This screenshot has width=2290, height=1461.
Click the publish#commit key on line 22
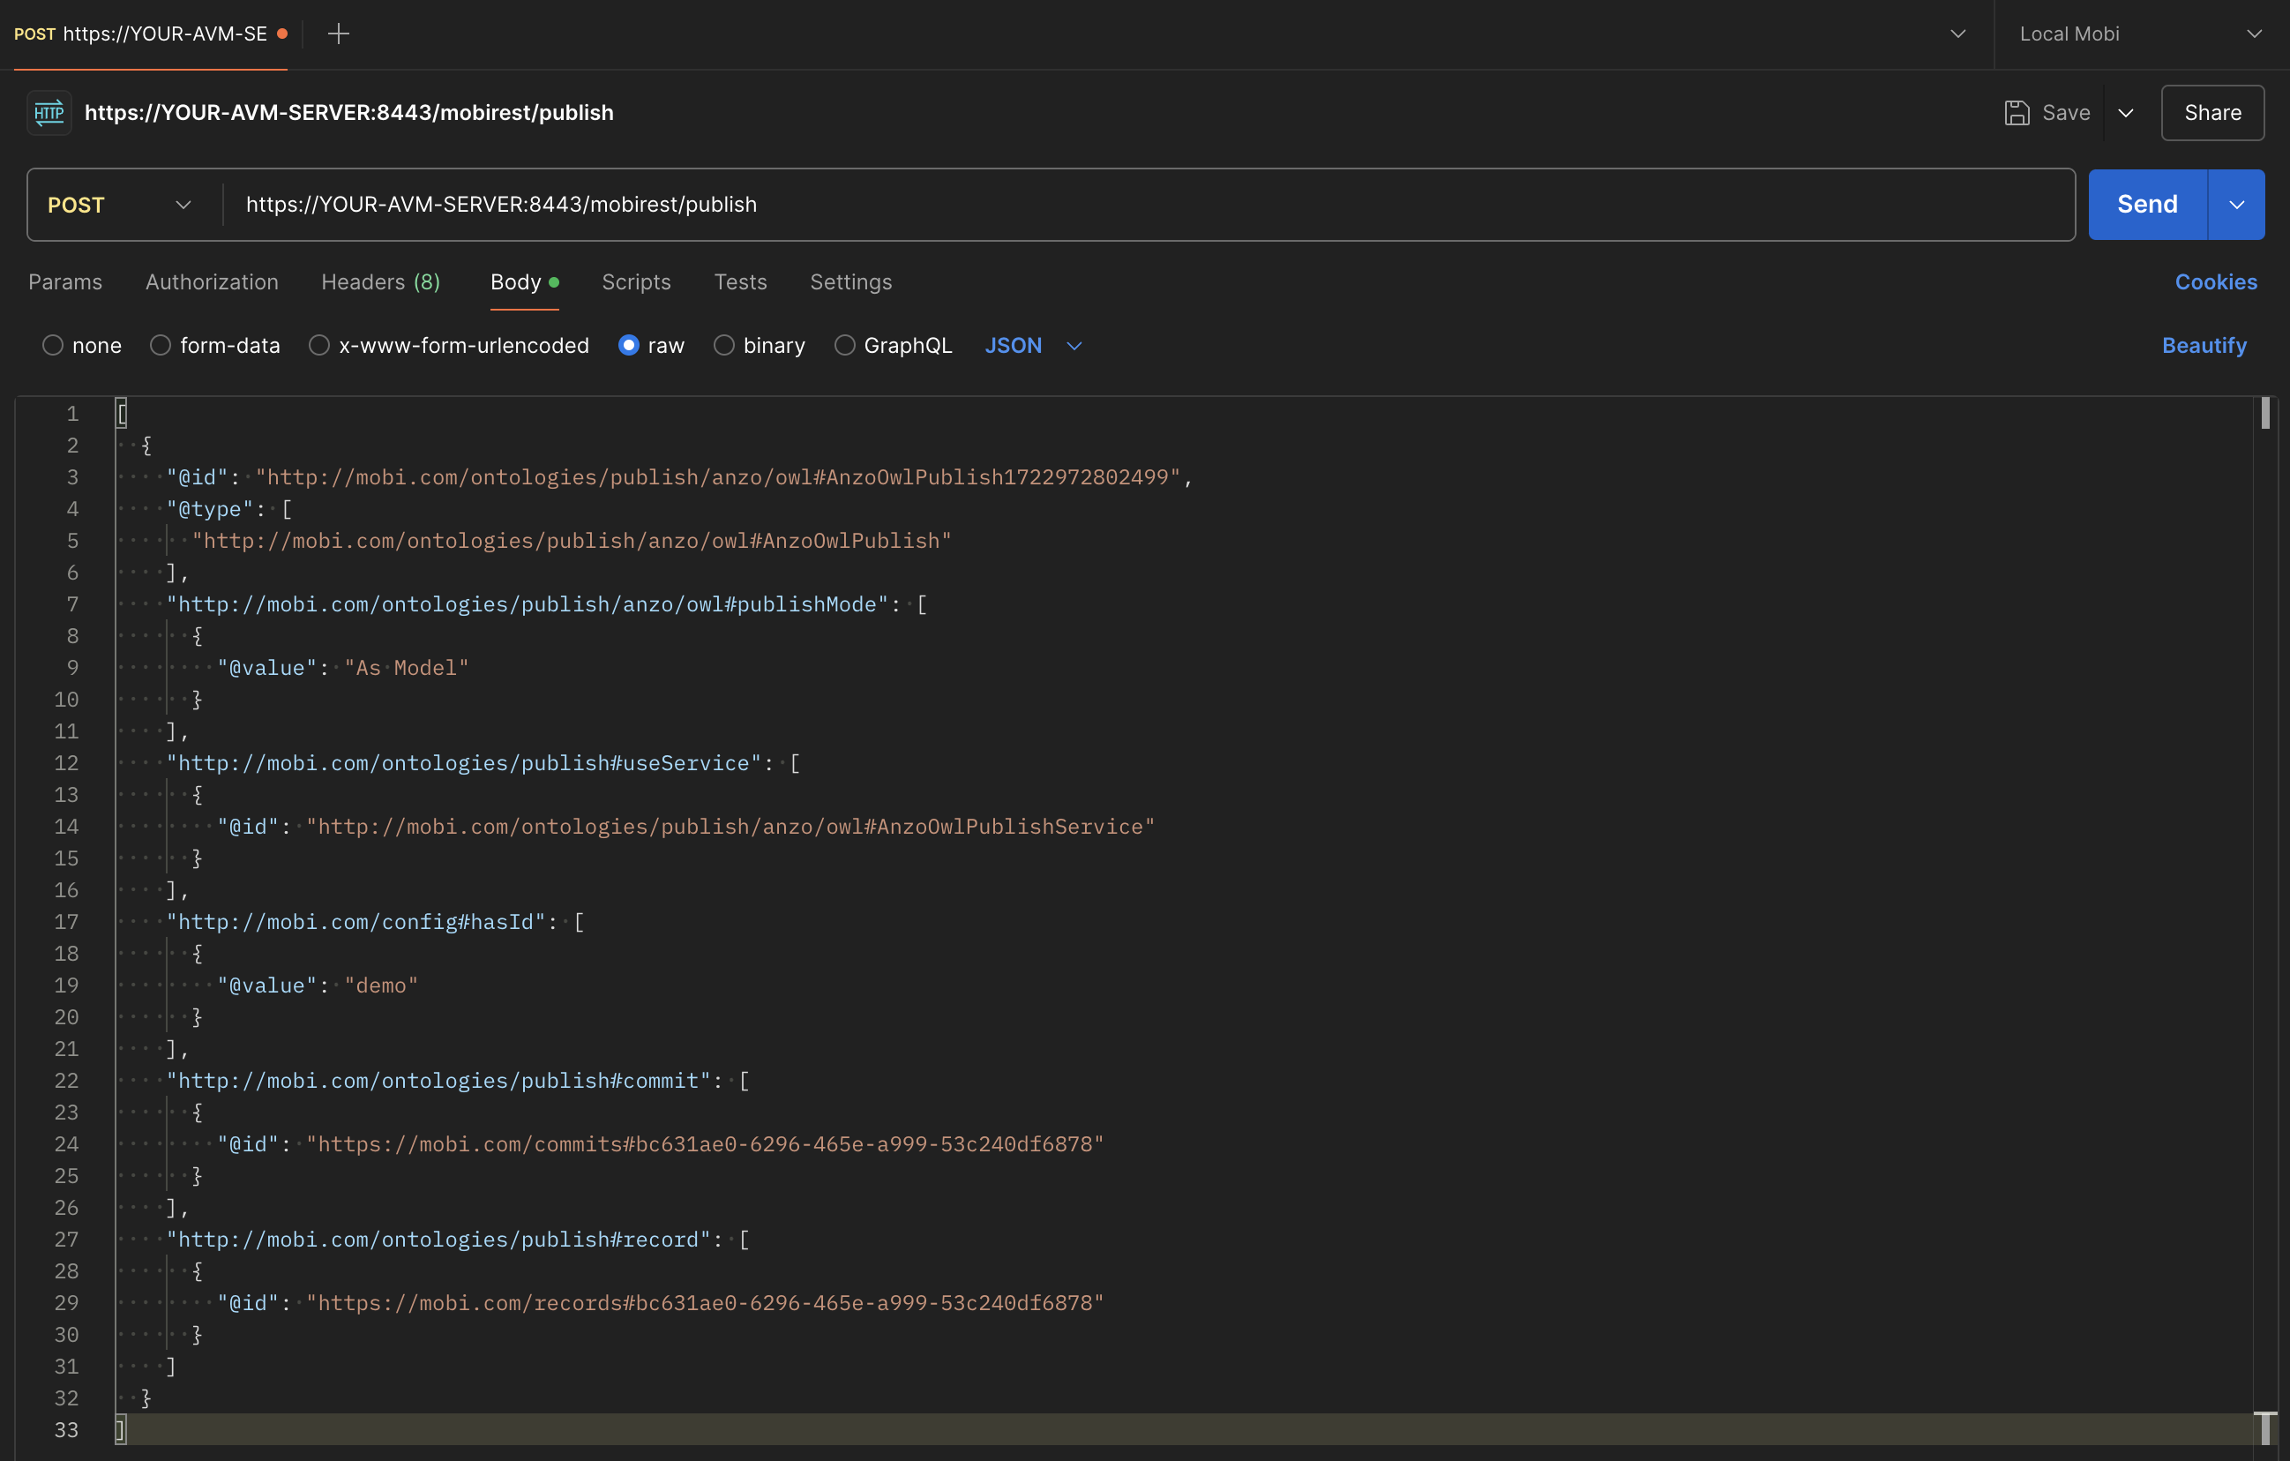coord(439,1081)
